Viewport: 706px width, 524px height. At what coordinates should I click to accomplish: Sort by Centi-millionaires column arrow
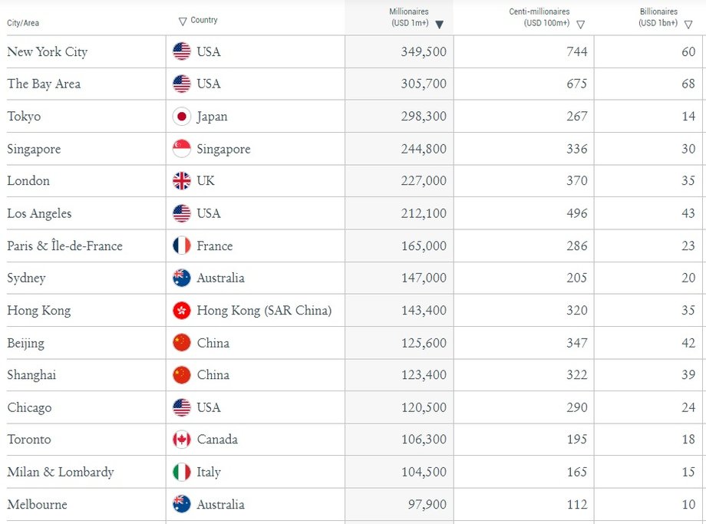click(580, 24)
